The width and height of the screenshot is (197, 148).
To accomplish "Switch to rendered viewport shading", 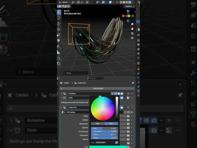I will 130,2.
